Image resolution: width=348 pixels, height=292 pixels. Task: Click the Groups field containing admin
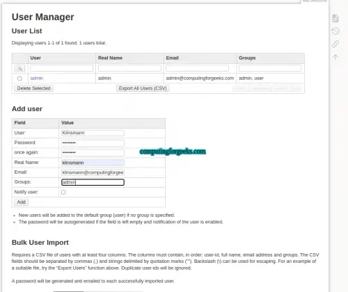click(93, 182)
